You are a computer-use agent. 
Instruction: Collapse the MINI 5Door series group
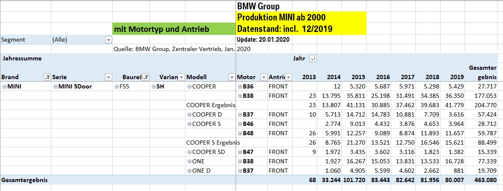point(56,87)
